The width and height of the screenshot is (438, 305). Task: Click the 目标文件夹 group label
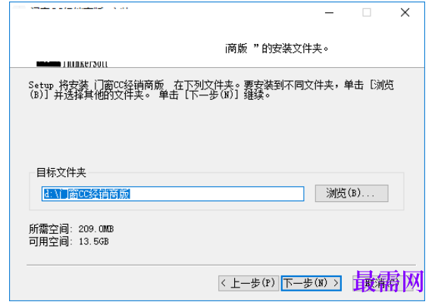click(x=61, y=173)
